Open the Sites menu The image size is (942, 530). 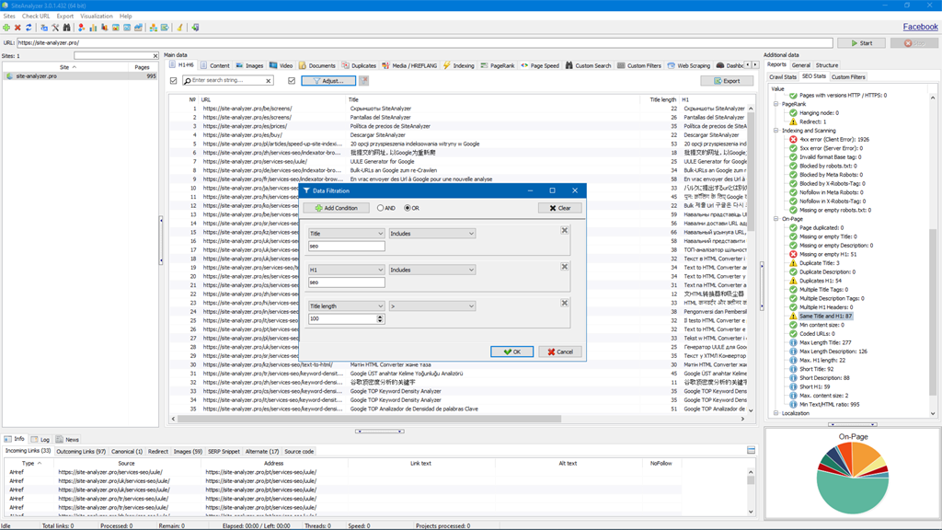click(x=9, y=17)
